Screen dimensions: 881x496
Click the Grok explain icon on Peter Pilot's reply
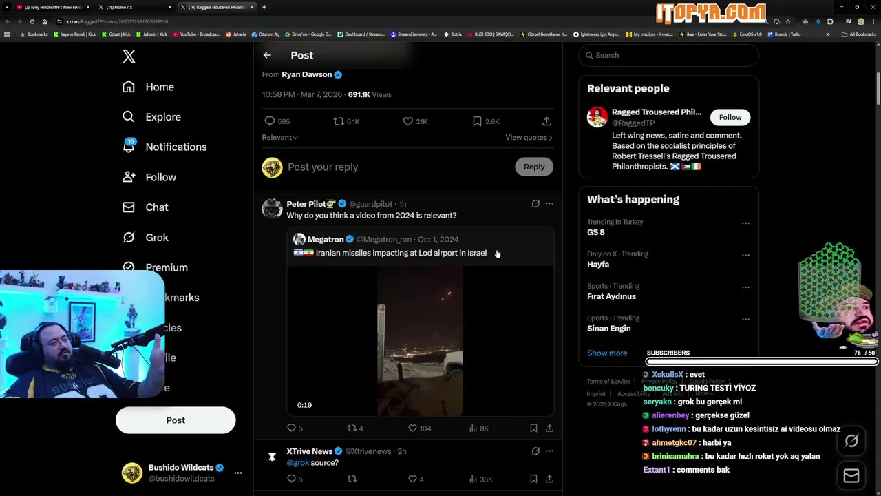pos(535,204)
